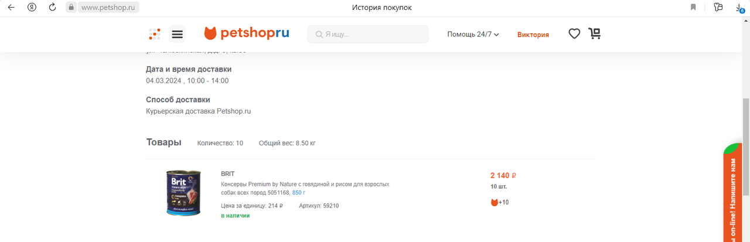The image size is (750, 242).
Task: Click the lock icon in address bar
Action: coord(71,7)
